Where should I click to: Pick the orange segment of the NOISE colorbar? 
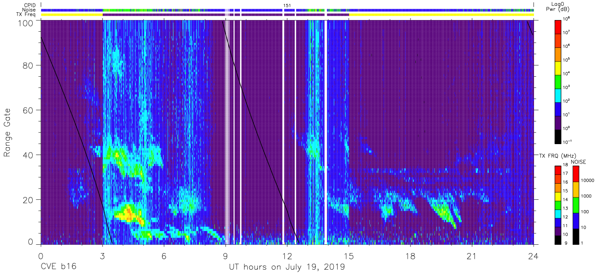pos(576,190)
